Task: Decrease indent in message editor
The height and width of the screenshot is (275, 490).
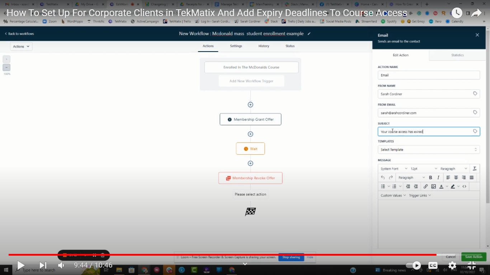Action: click(408, 187)
